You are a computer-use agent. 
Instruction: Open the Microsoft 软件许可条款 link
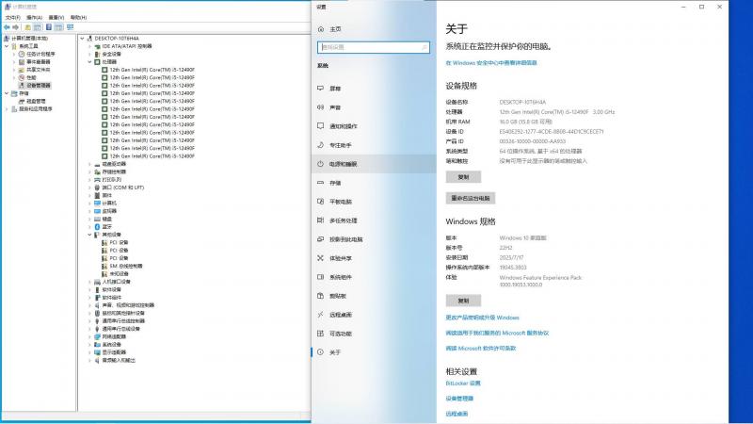(481, 349)
